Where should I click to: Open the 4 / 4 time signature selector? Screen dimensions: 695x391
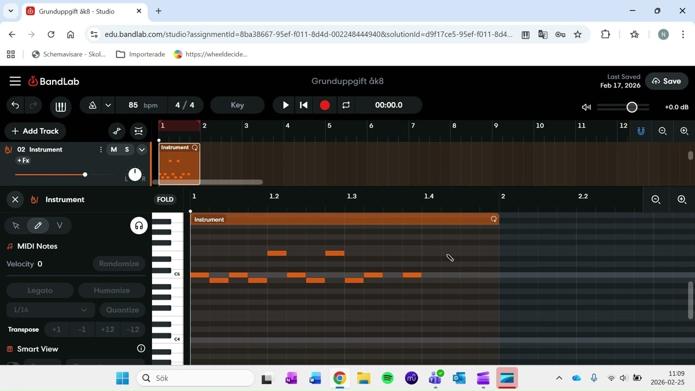click(185, 105)
